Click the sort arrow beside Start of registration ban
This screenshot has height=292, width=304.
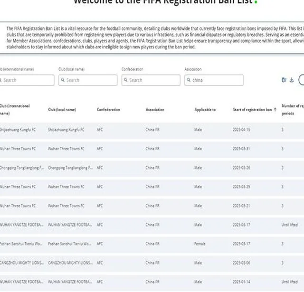pyautogui.click(x=275, y=110)
